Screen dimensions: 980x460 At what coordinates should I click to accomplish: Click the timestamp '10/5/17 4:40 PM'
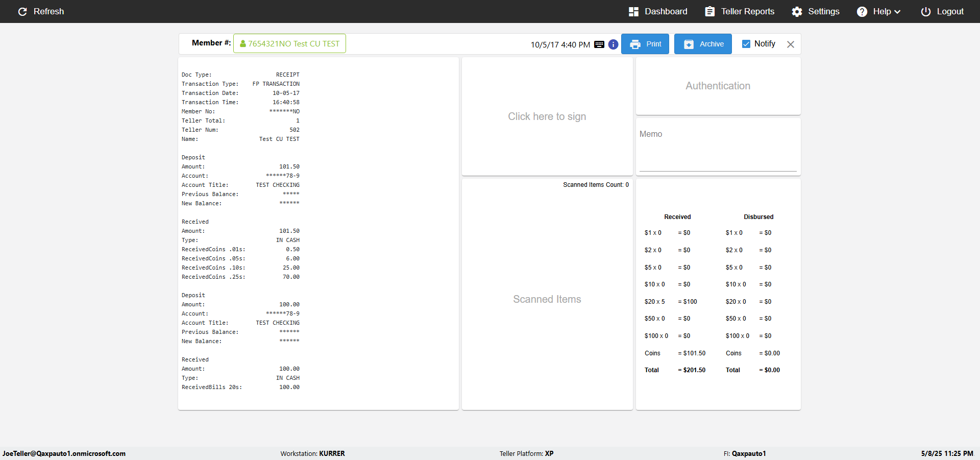pyautogui.click(x=560, y=45)
